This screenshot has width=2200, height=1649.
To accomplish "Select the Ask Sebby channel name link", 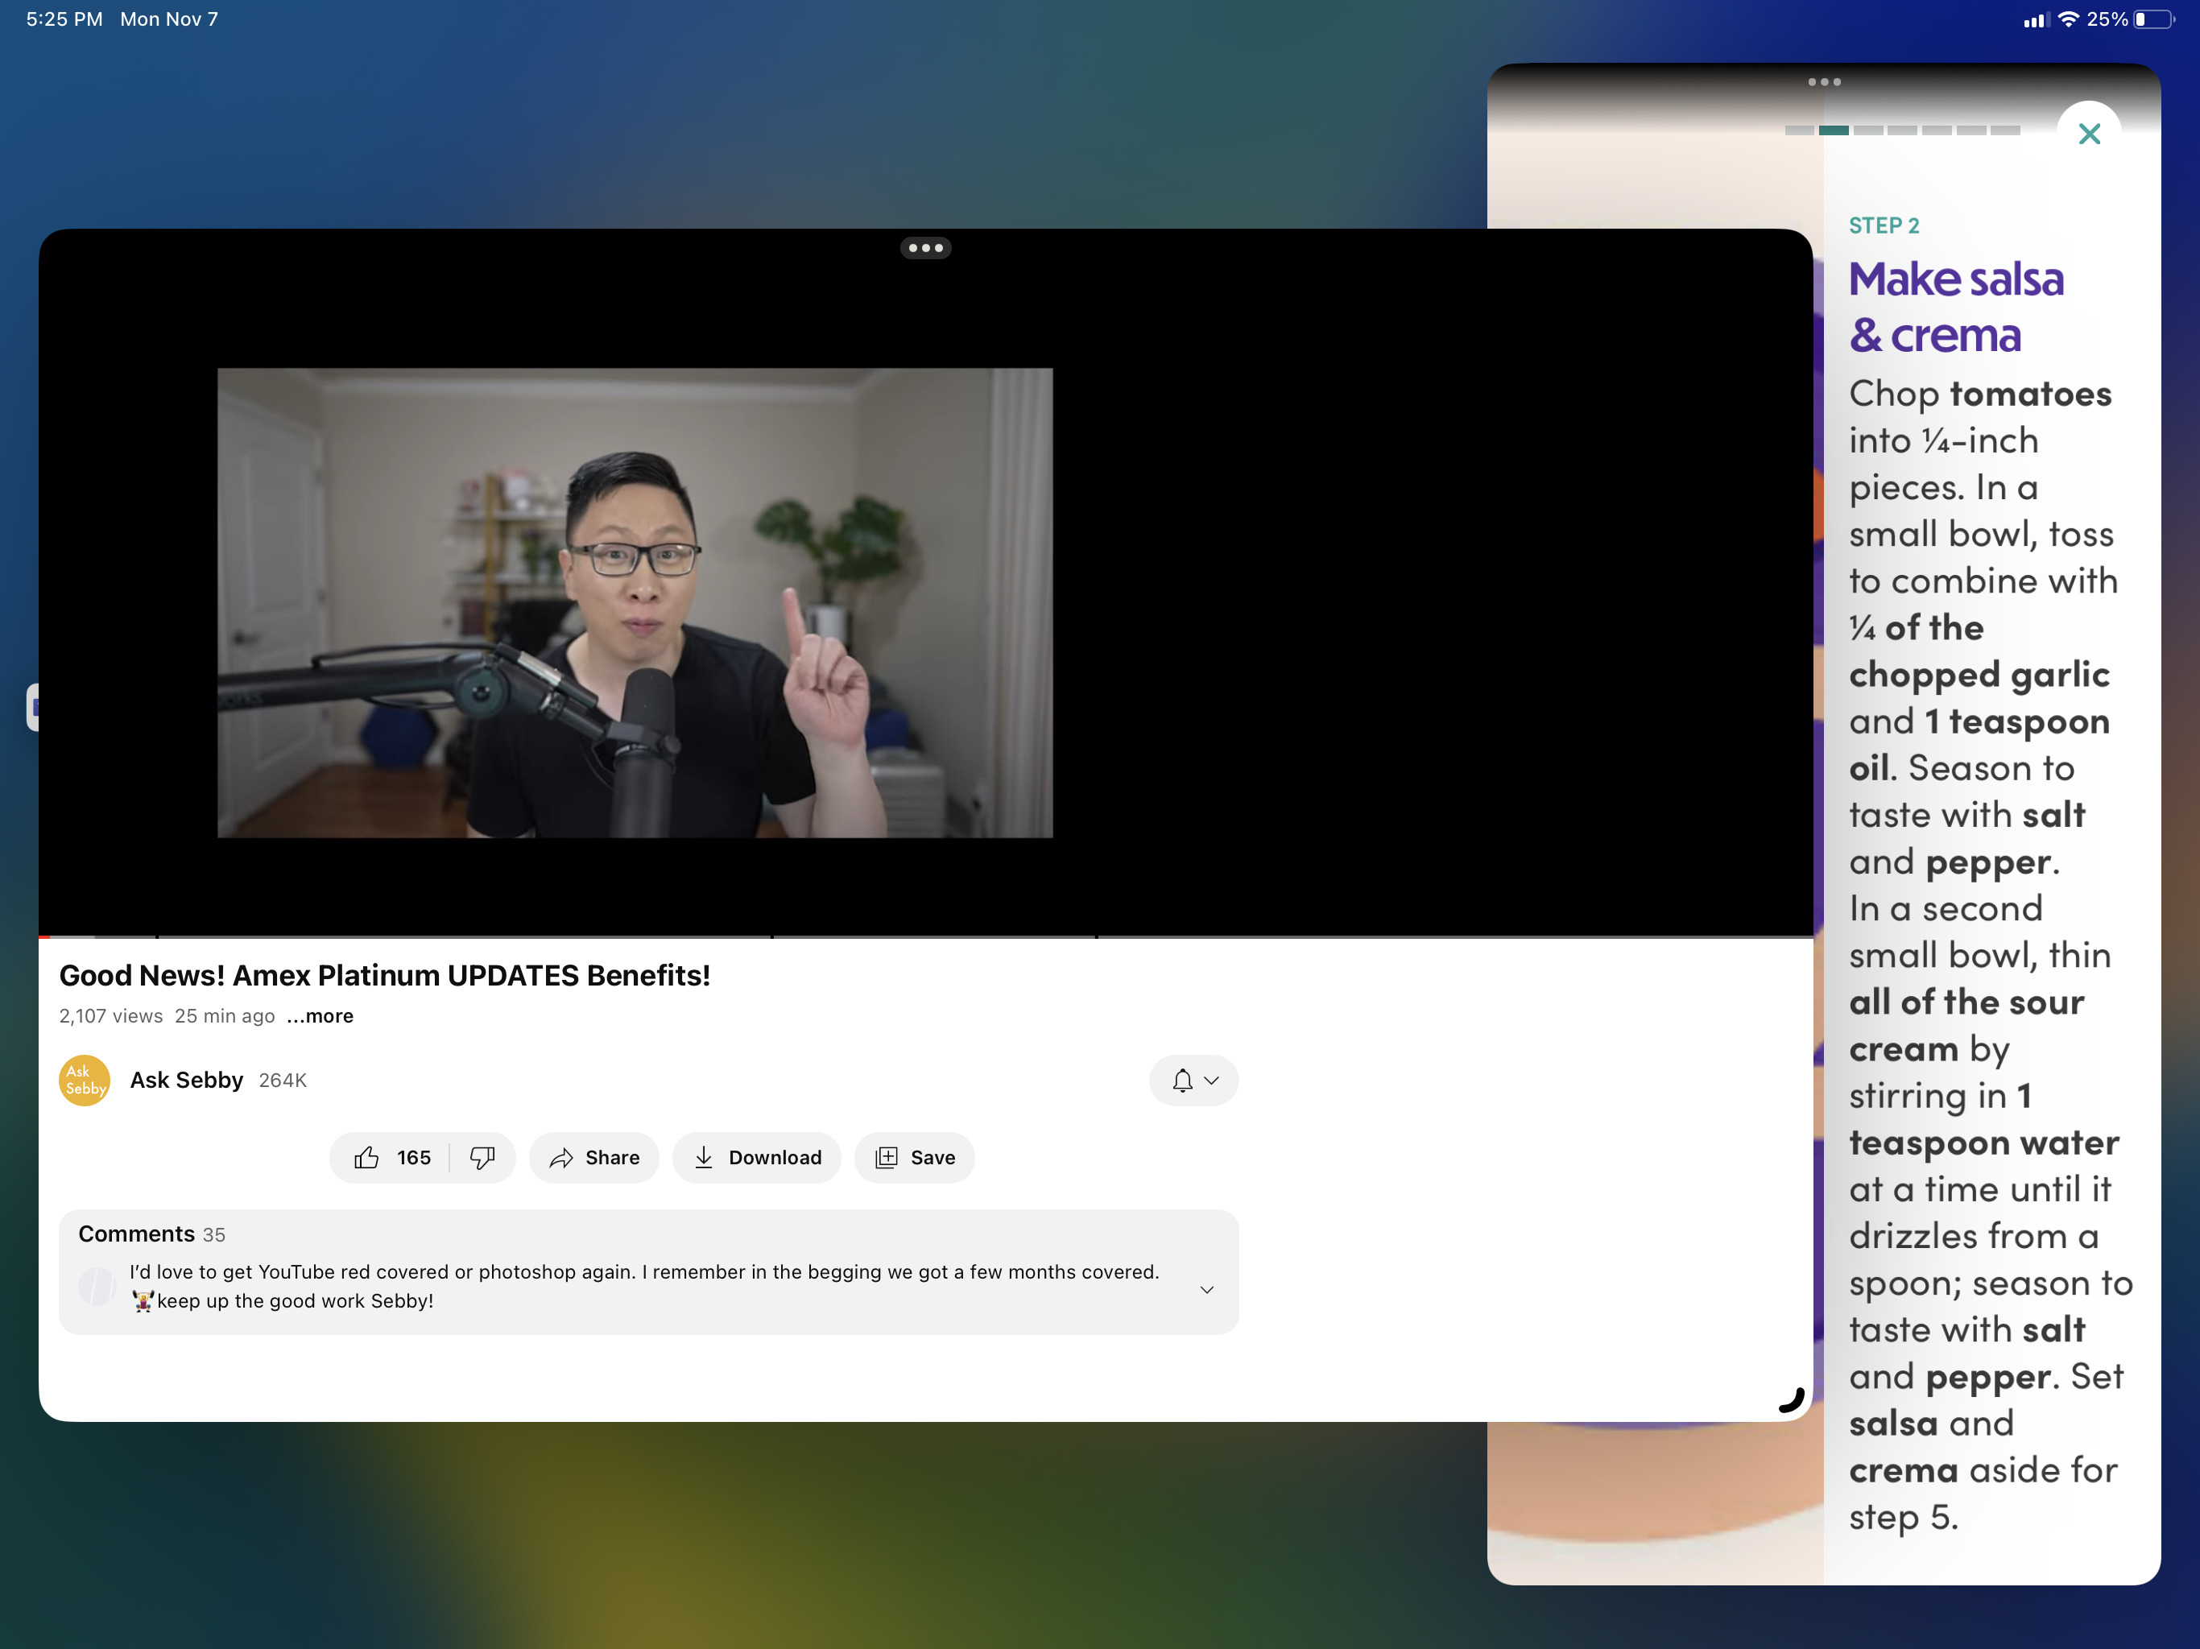I will click(187, 1079).
